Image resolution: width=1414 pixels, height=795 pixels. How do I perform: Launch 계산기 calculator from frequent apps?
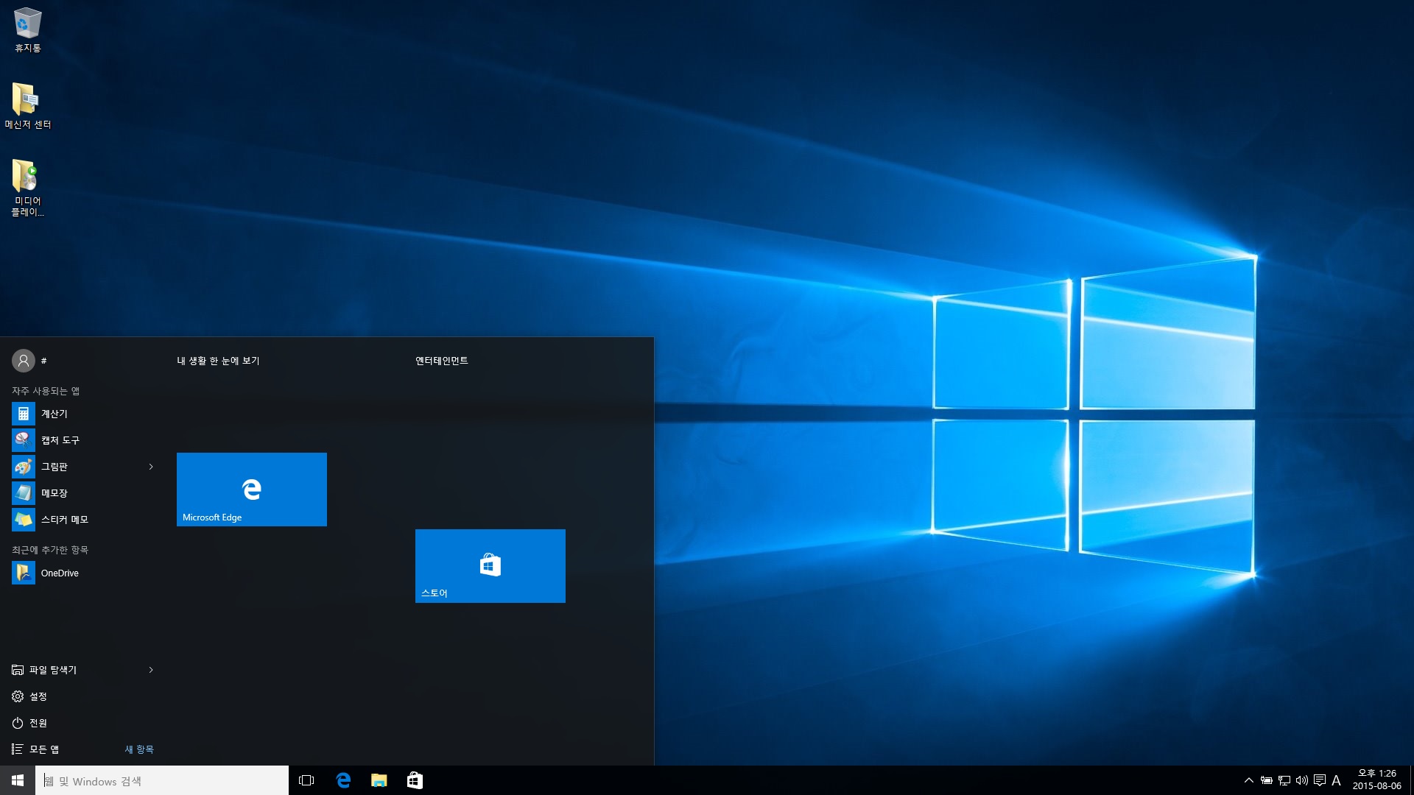[82, 414]
